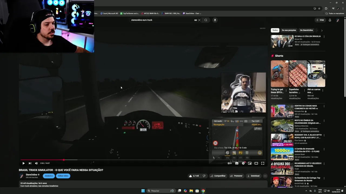Open YouTube notifications bell
Screen dimensions: 346x194
coord(330,20)
